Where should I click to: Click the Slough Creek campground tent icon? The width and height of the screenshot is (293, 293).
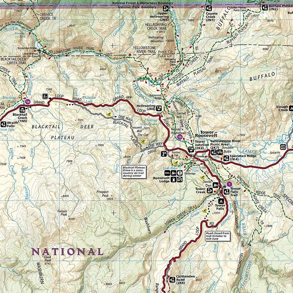tap(291, 108)
